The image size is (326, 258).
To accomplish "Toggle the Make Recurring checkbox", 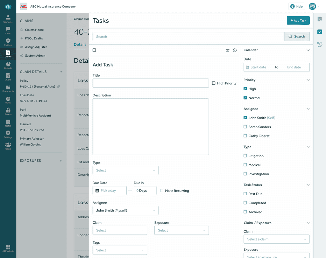I will pyautogui.click(x=161, y=191).
